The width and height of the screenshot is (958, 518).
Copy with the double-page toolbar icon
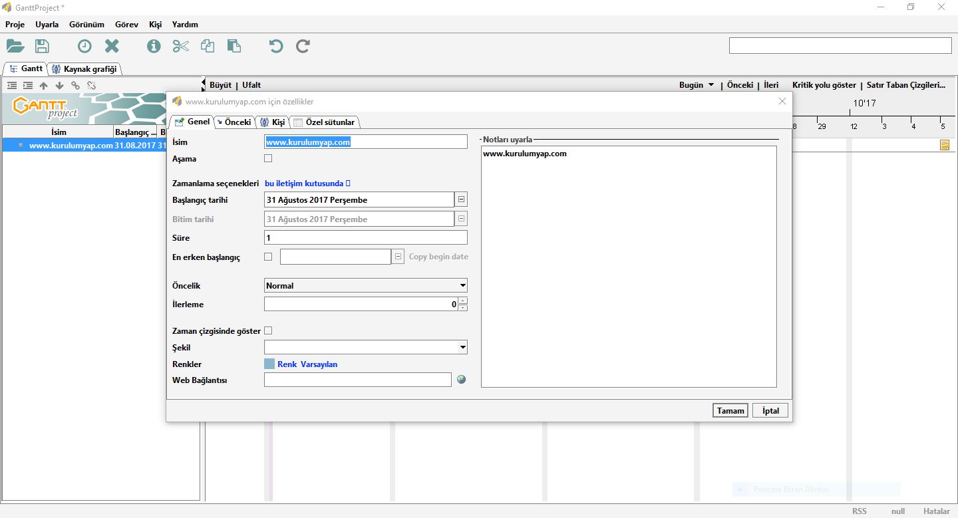point(208,46)
